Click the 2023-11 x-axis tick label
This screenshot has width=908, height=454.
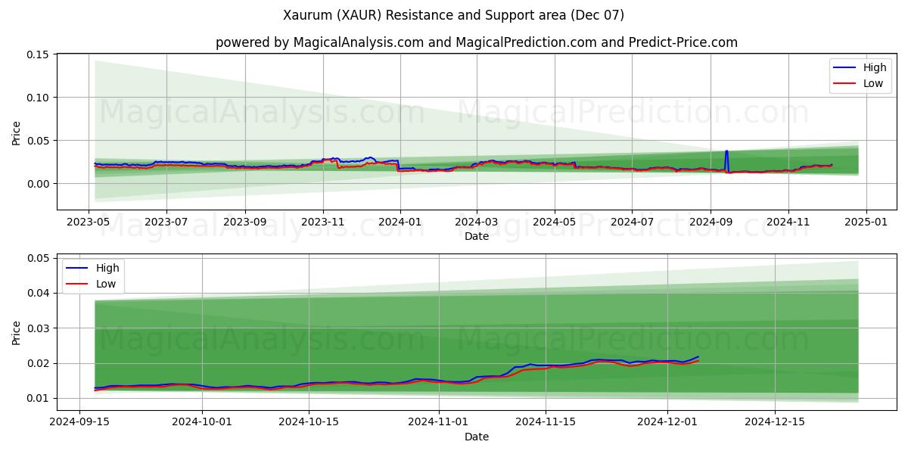coord(323,222)
